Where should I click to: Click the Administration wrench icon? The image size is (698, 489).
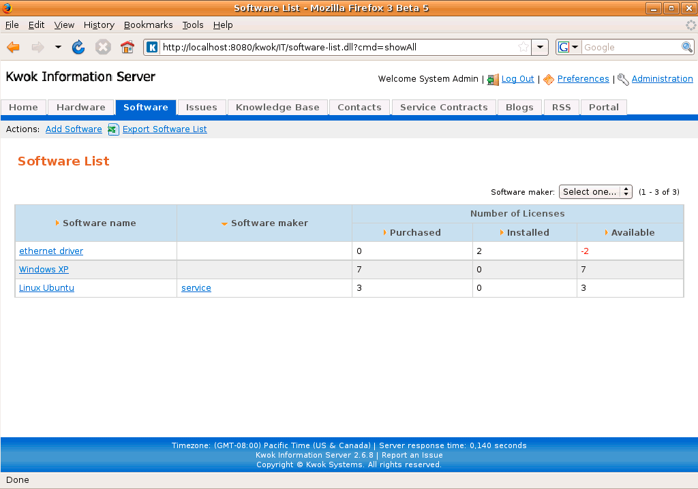click(x=623, y=79)
